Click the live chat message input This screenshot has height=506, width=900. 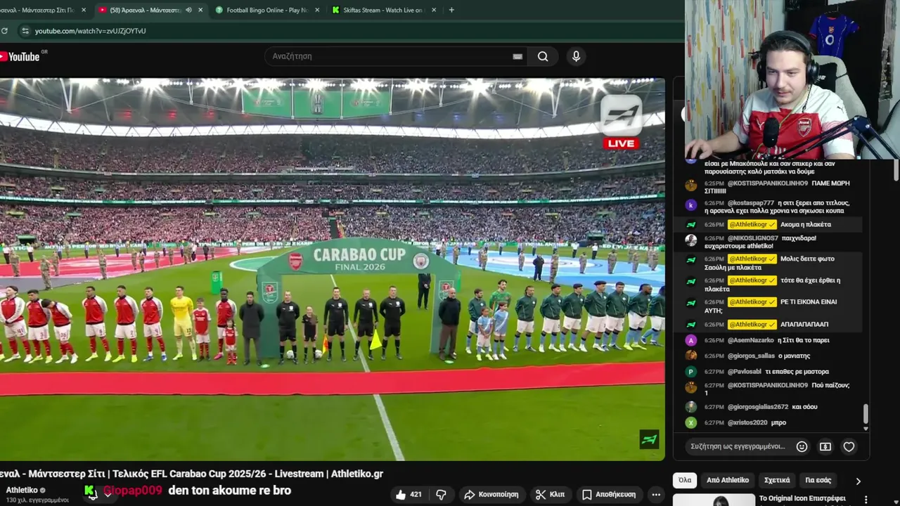coord(738,446)
